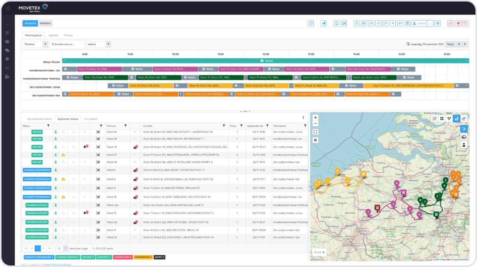Viewport: 477px width, 267px height.
Task: Click the play circle icon in toolbar
Action: [x=364, y=23]
